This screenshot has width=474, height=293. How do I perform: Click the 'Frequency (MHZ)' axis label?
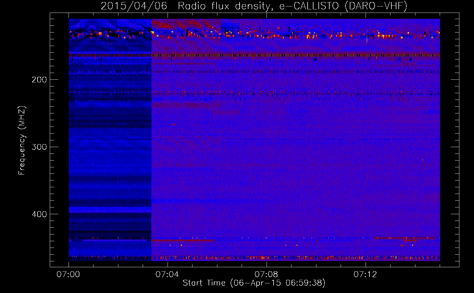point(22,141)
